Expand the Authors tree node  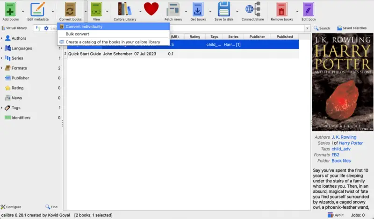pos(2,38)
